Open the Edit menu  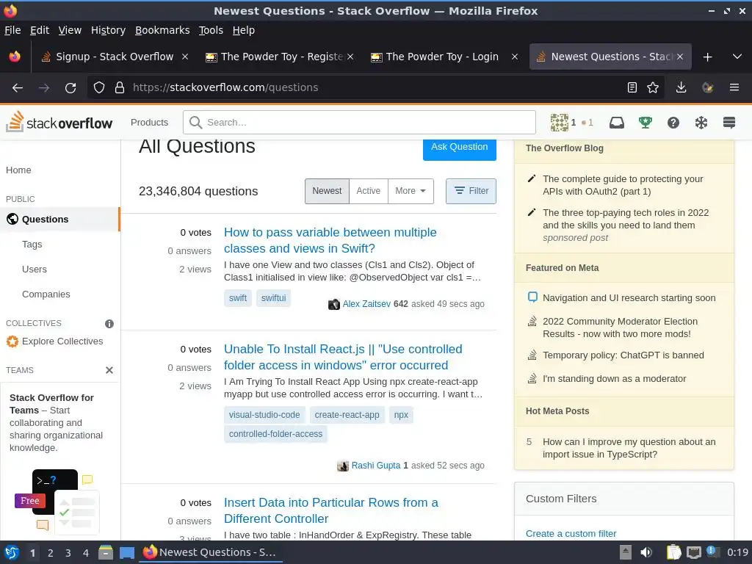point(40,30)
